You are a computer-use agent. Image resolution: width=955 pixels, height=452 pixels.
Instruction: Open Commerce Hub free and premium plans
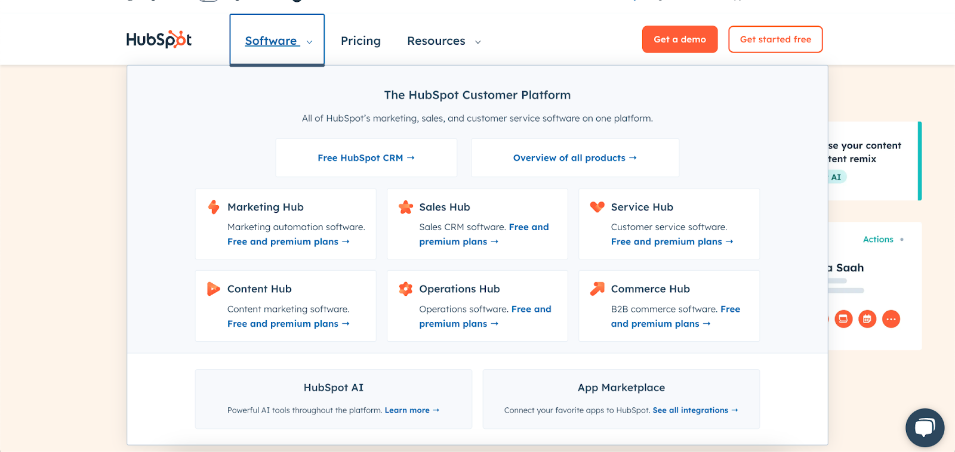pos(676,316)
